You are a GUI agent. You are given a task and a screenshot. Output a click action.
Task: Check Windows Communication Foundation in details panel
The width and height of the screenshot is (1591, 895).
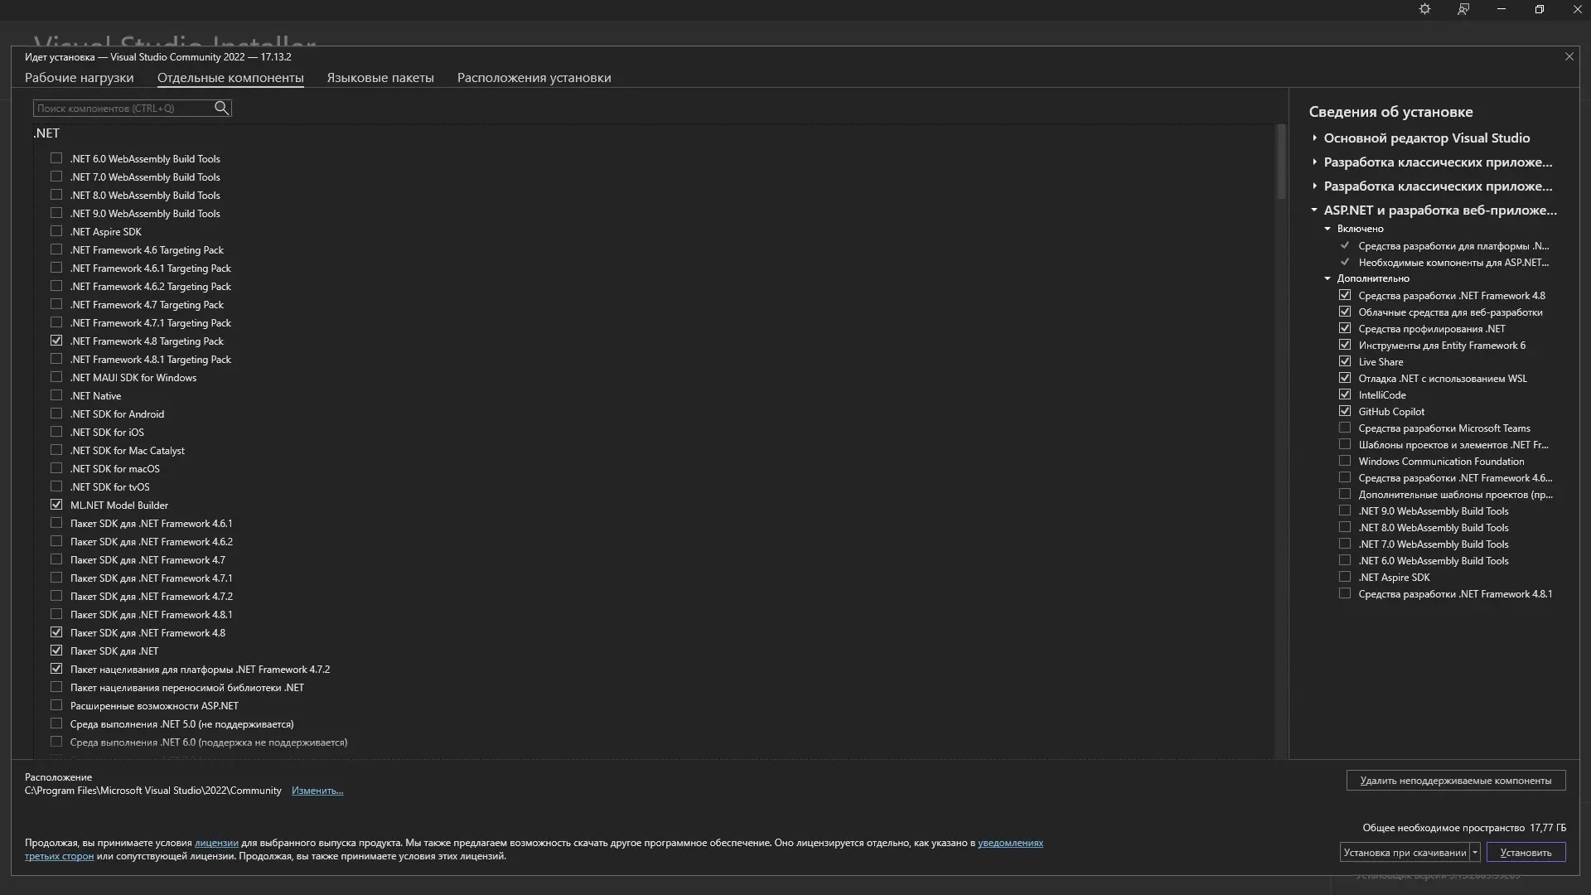tap(1345, 461)
